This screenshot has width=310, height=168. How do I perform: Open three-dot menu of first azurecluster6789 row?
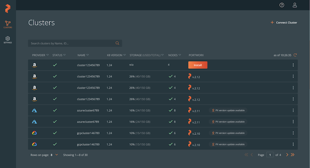coord(293,110)
